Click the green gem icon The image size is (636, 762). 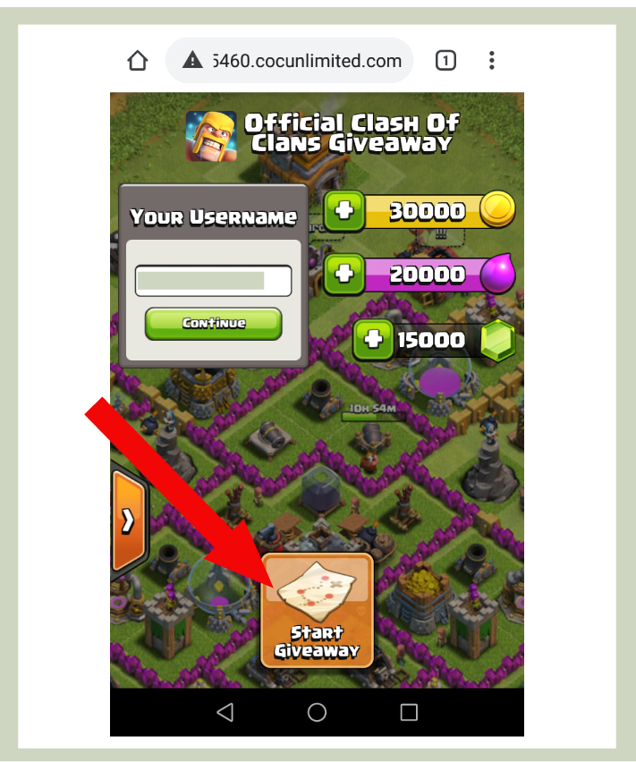coord(497,341)
